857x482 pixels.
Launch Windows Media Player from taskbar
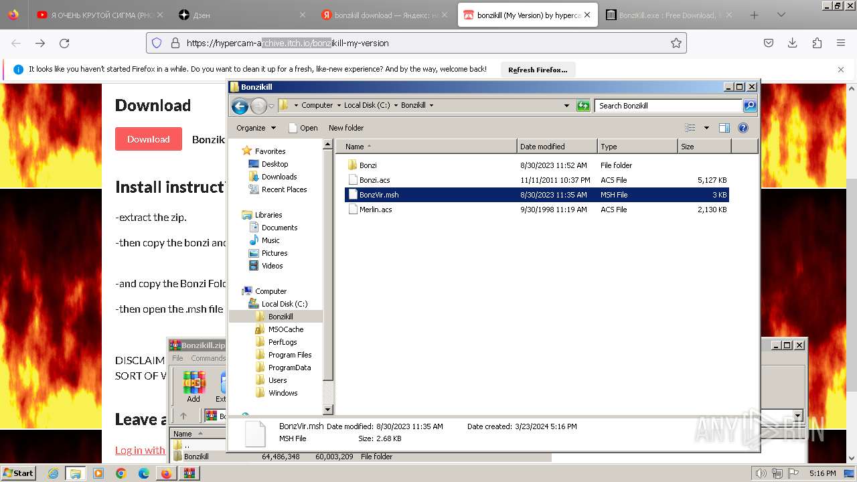tap(98, 473)
